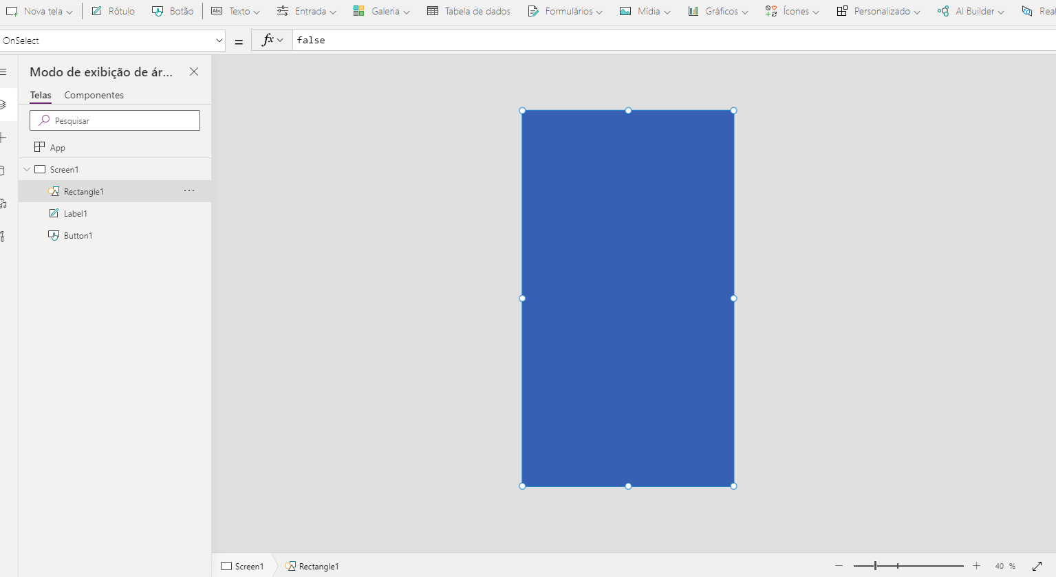Image resolution: width=1056 pixels, height=577 pixels.
Task: Click the Mídia image icon
Action: click(625, 11)
